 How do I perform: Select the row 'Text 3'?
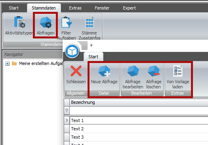pyautogui.click(x=139, y=137)
